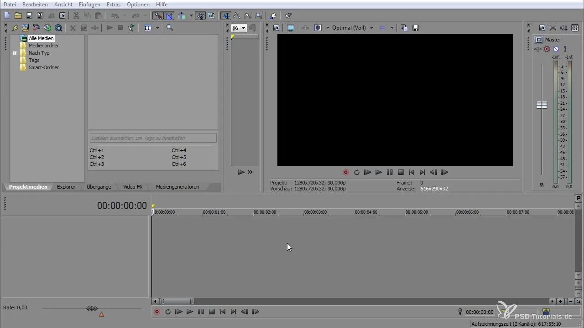Toggle Automatic Crossfades in the main toolbar

pos(169,15)
